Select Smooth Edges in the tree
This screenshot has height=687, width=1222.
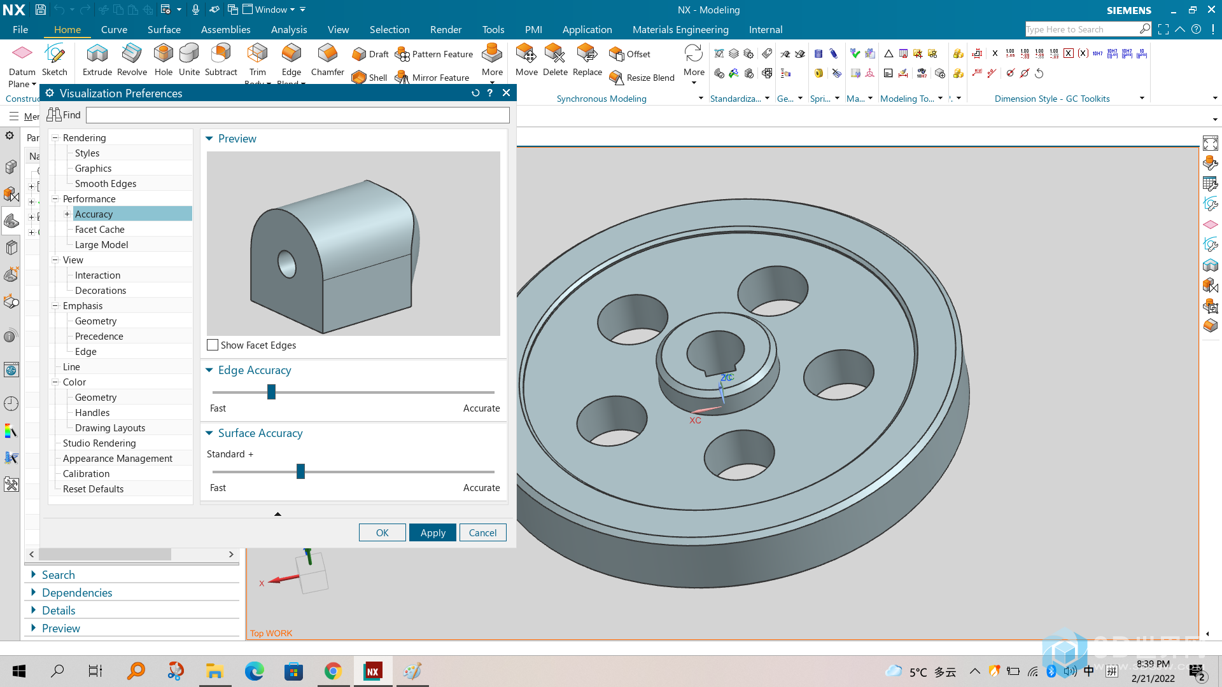(106, 183)
